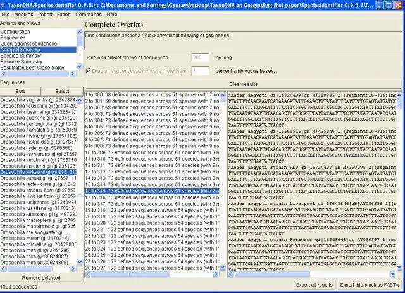Select block 1 to 300 result
The width and height of the screenshot is (405, 293).
click(x=152, y=94)
